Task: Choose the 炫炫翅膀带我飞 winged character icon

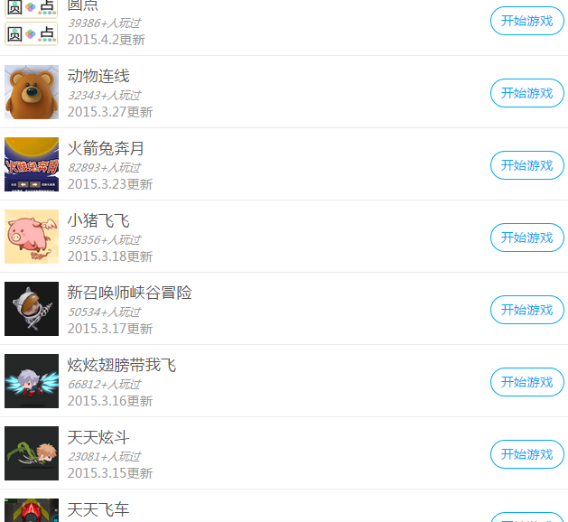Action: click(x=32, y=381)
